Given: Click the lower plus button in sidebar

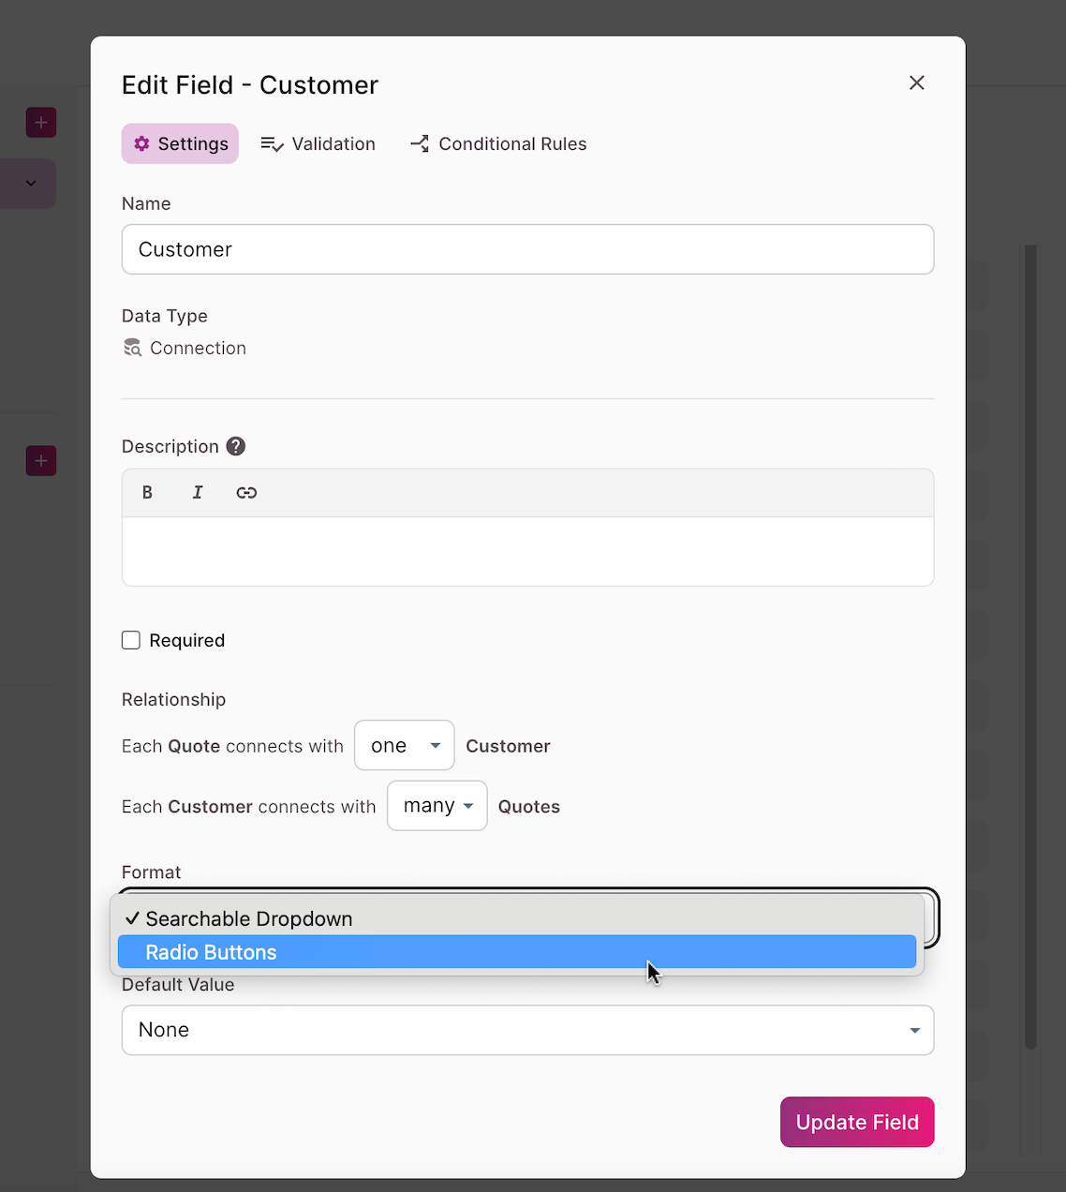Looking at the screenshot, I should click(41, 461).
